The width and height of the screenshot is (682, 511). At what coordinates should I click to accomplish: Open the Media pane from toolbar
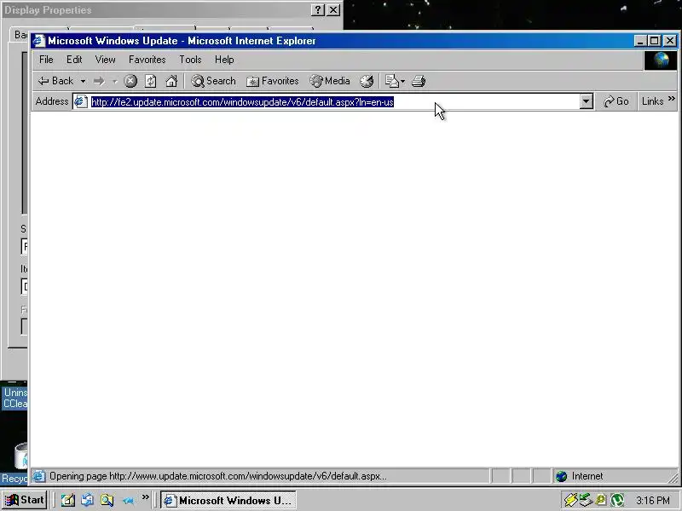[330, 81]
